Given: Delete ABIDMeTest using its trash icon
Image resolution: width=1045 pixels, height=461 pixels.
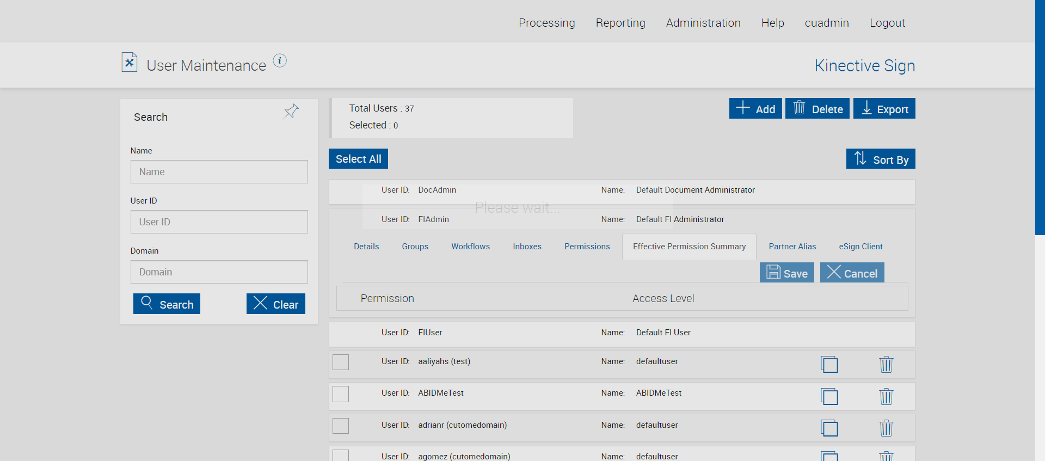Looking at the screenshot, I should (886, 396).
